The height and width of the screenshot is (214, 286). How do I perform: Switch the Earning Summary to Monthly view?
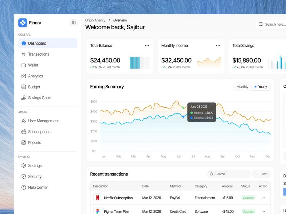pos(242,87)
